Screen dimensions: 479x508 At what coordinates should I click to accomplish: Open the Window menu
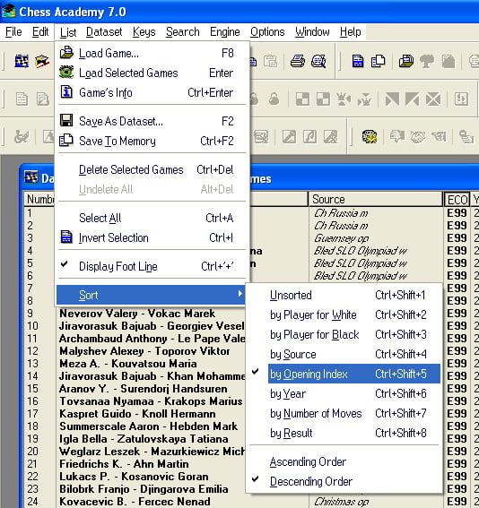312,31
